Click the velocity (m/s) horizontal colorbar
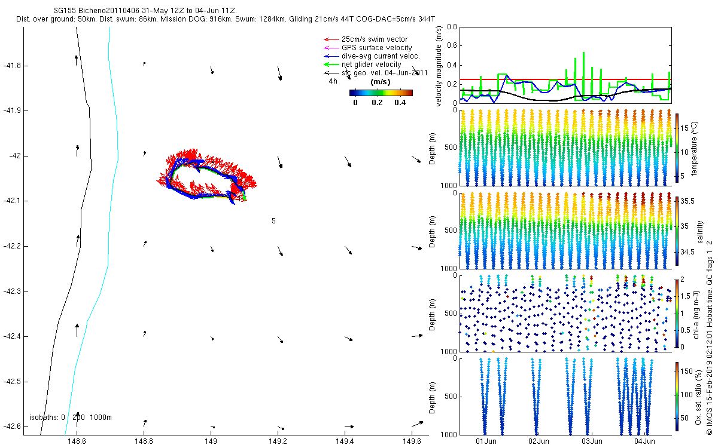This screenshot has width=718, height=448. tap(381, 93)
